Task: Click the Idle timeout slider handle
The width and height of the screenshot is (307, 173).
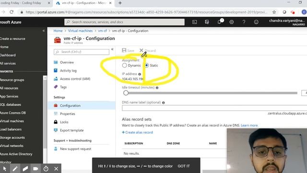Action: 126,93
